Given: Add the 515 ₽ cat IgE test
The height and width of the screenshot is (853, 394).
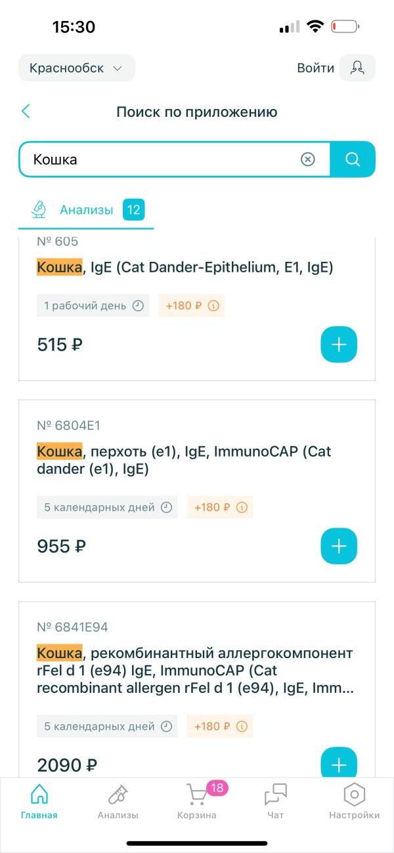Looking at the screenshot, I should click(x=338, y=344).
